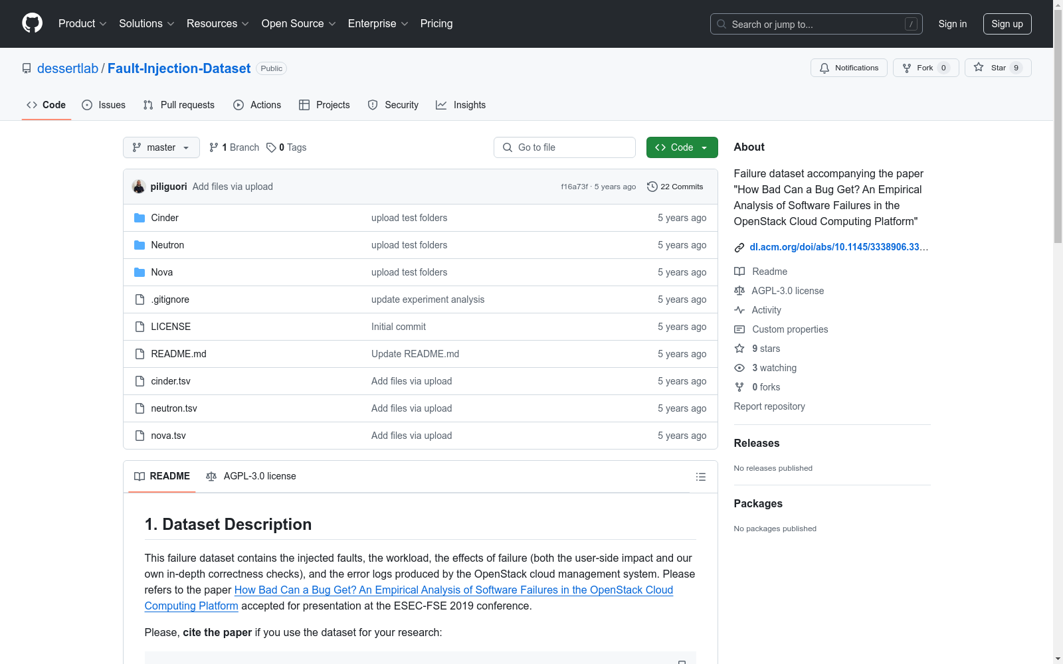Click the dl.acm.org paper link
This screenshot has height=664, width=1063.
click(839, 247)
